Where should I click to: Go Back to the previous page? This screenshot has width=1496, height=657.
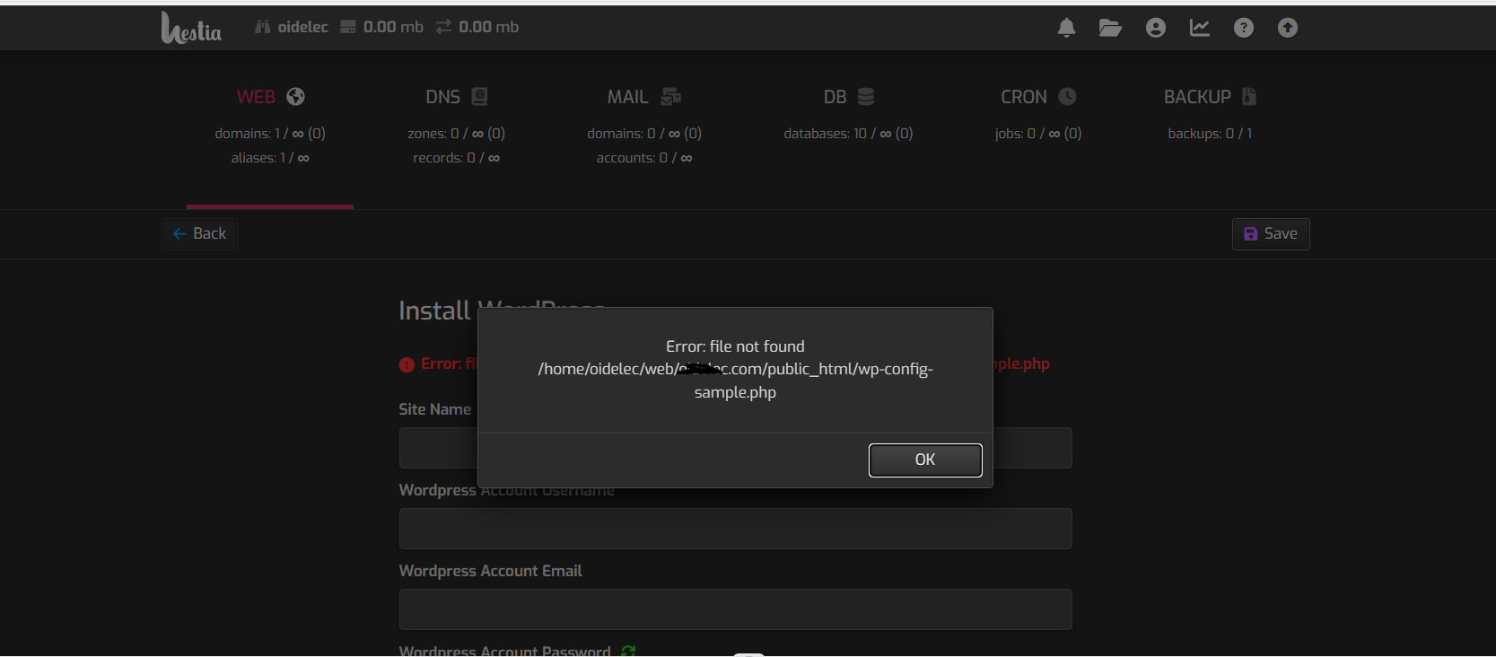pyautogui.click(x=199, y=234)
